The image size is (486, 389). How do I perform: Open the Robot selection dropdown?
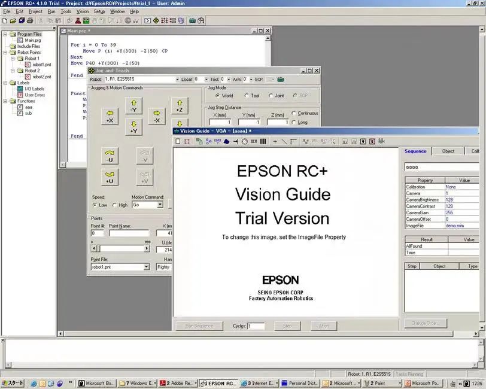coord(177,80)
